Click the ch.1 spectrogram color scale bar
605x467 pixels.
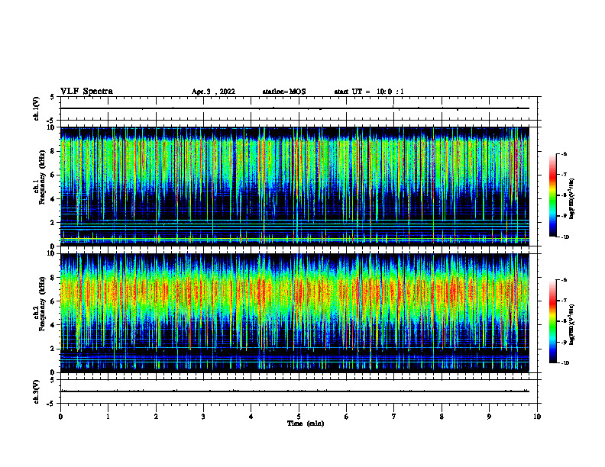click(552, 195)
